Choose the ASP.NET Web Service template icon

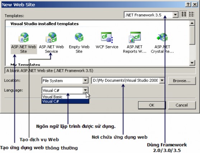51,37
